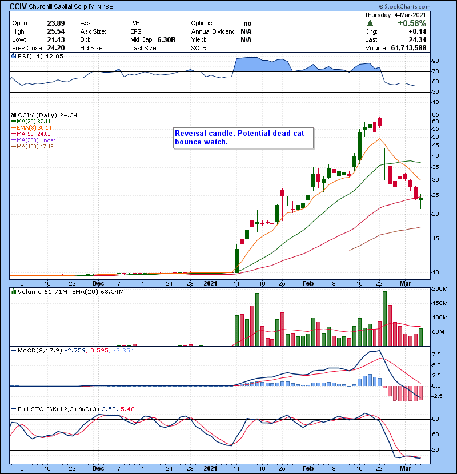Click the Annual Dividend N/A value

point(246,31)
